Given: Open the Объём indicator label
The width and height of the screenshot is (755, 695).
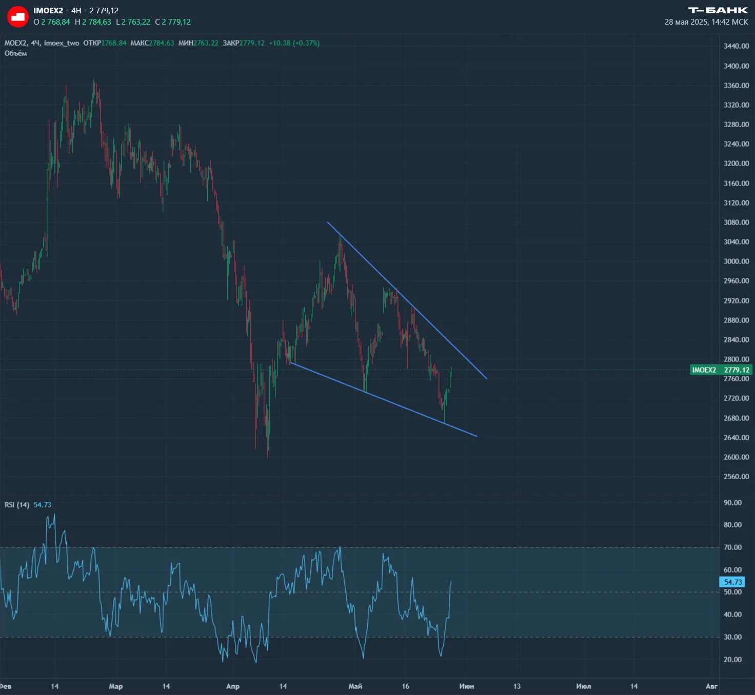Looking at the screenshot, I should 16,53.
